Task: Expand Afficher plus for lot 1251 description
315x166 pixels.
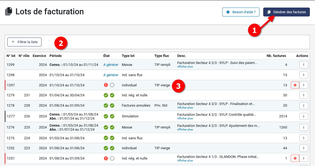Action: (185, 160)
